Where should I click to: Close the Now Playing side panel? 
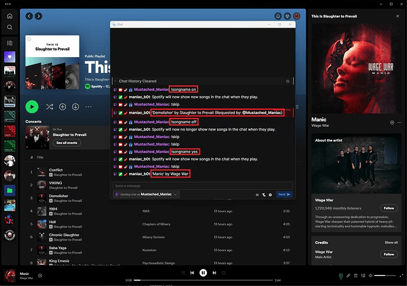point(398,16)
